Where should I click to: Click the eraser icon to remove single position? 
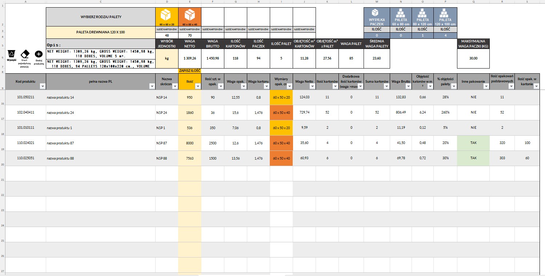tap(25, 54)
